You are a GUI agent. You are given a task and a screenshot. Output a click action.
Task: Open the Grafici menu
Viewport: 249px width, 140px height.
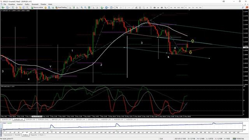point(27,4)
